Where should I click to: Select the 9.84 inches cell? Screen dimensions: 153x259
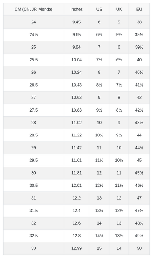76,47
